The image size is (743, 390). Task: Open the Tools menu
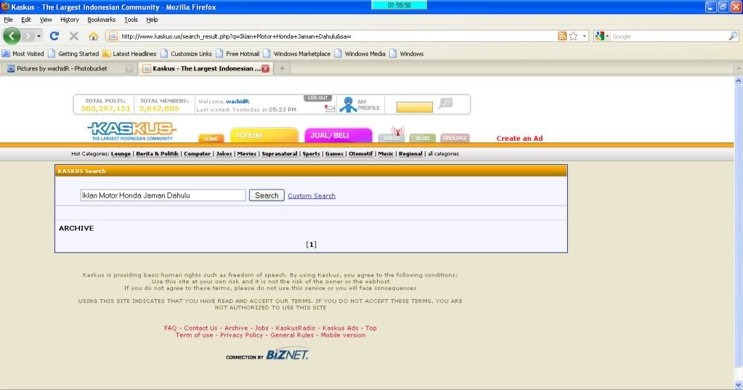click(x=131, y=20)
